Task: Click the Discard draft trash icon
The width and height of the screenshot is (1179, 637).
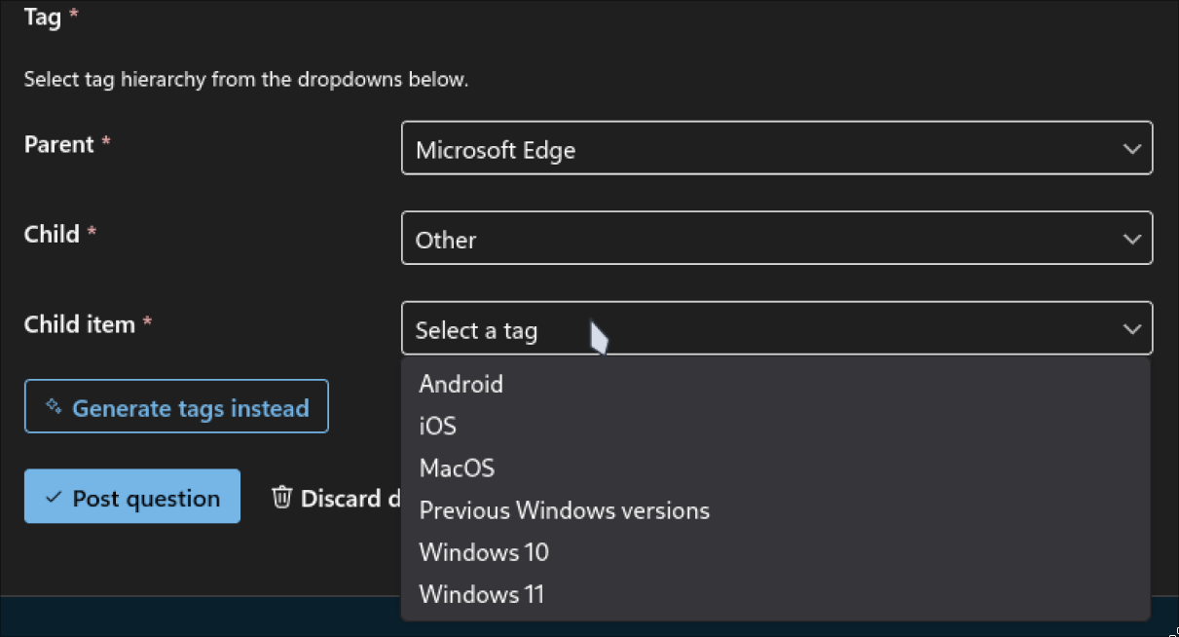Action: point(281,497)
